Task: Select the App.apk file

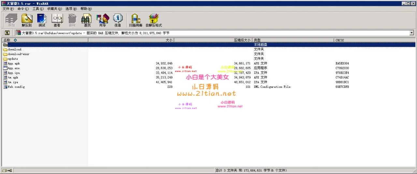Action: coord(14,63)
